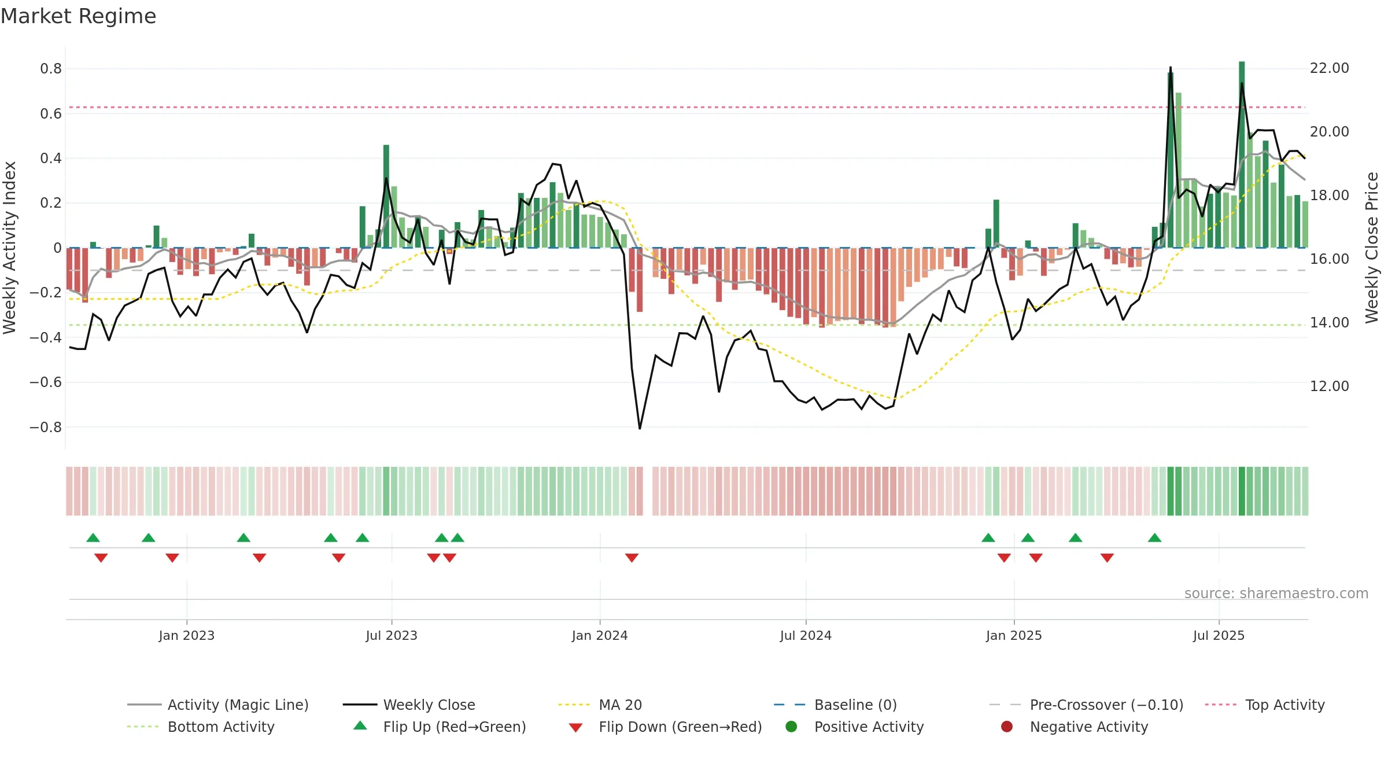The height and width of the screenshot is (781, 1388).
Task: Click the 12.00 price axis label
Action: click(x=1330, y=386)
